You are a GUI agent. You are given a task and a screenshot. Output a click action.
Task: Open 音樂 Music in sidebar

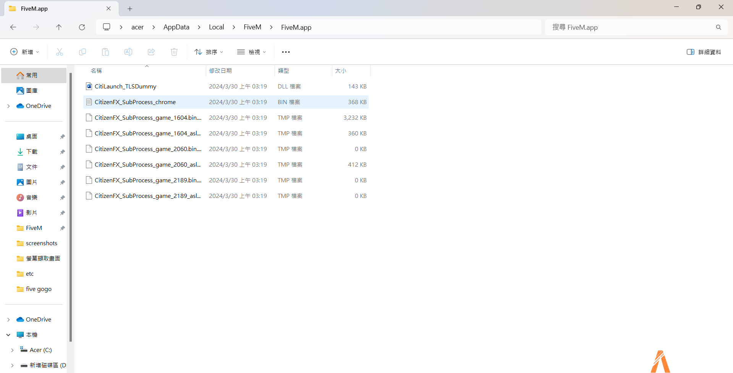point(34,198)
